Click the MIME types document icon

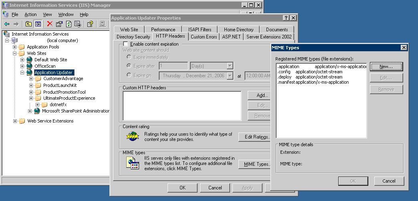(133, 163)
